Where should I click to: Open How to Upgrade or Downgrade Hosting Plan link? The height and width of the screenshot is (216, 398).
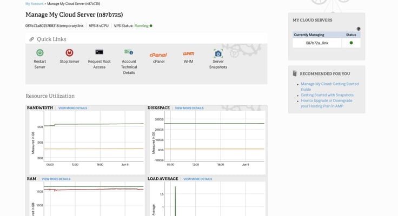[x=327, y=103]
